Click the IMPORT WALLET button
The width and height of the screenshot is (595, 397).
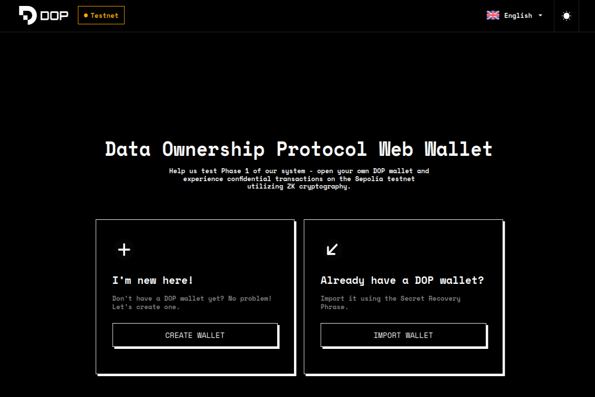click(403, 335)
